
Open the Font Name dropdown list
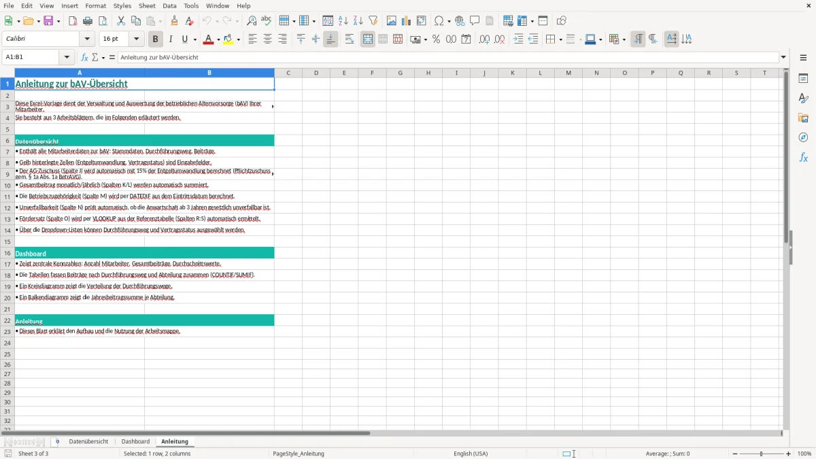click(x=87, y=39)
